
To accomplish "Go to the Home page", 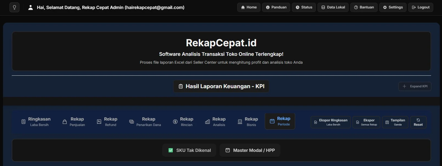I will [x=249, y=7].
